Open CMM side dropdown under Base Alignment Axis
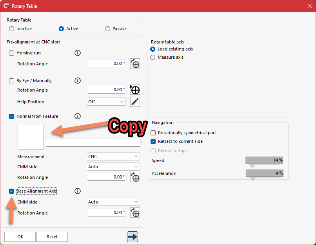 click(113, 202)
